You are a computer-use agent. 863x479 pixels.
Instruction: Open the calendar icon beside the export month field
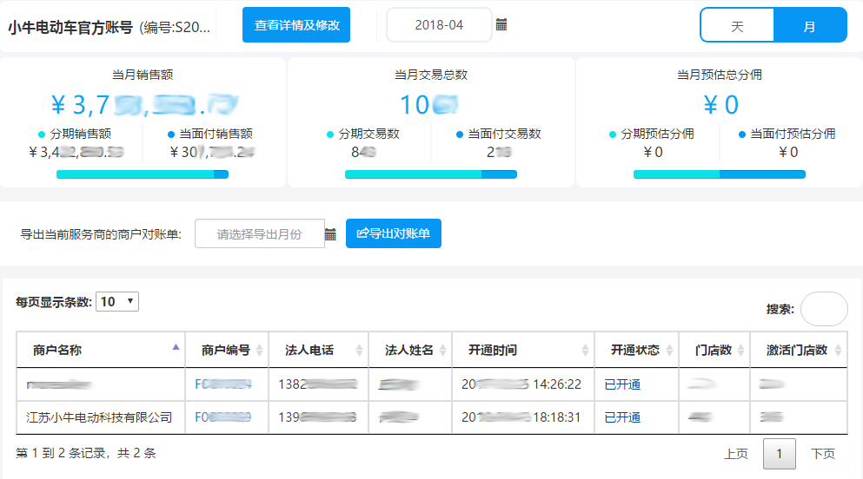(330, 234)
